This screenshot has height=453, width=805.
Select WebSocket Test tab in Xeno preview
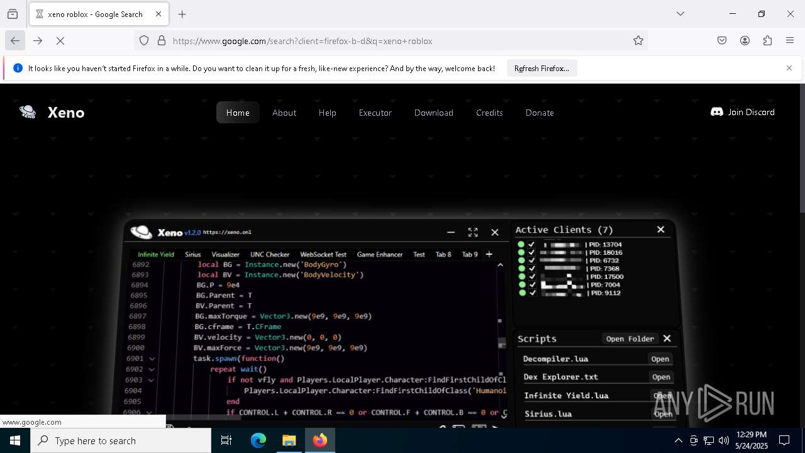click(x=323, y=254)
